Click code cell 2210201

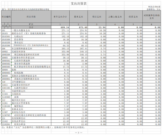(x=6, y=124)
